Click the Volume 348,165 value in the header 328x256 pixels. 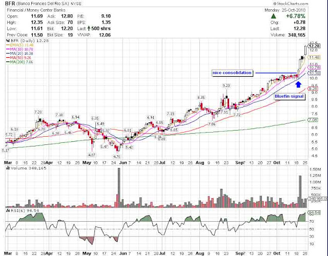pyautogui.click(x=297, y=35)
